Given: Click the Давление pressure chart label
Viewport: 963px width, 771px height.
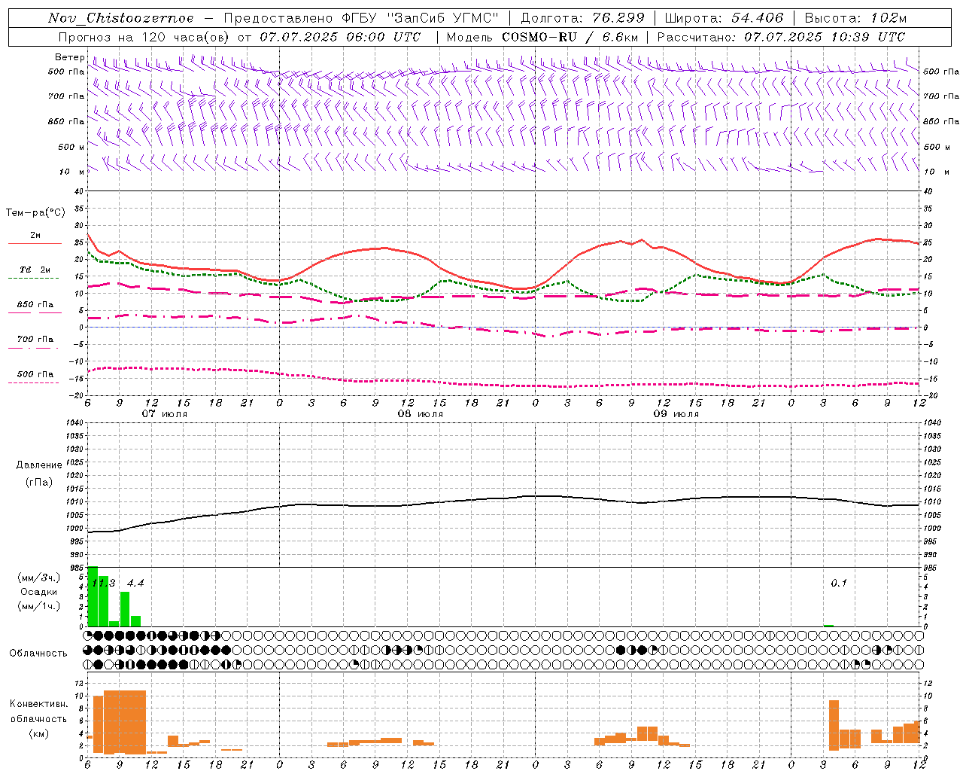Looking at the screenshot, I should pyautogui.click(x=39, y=465).
